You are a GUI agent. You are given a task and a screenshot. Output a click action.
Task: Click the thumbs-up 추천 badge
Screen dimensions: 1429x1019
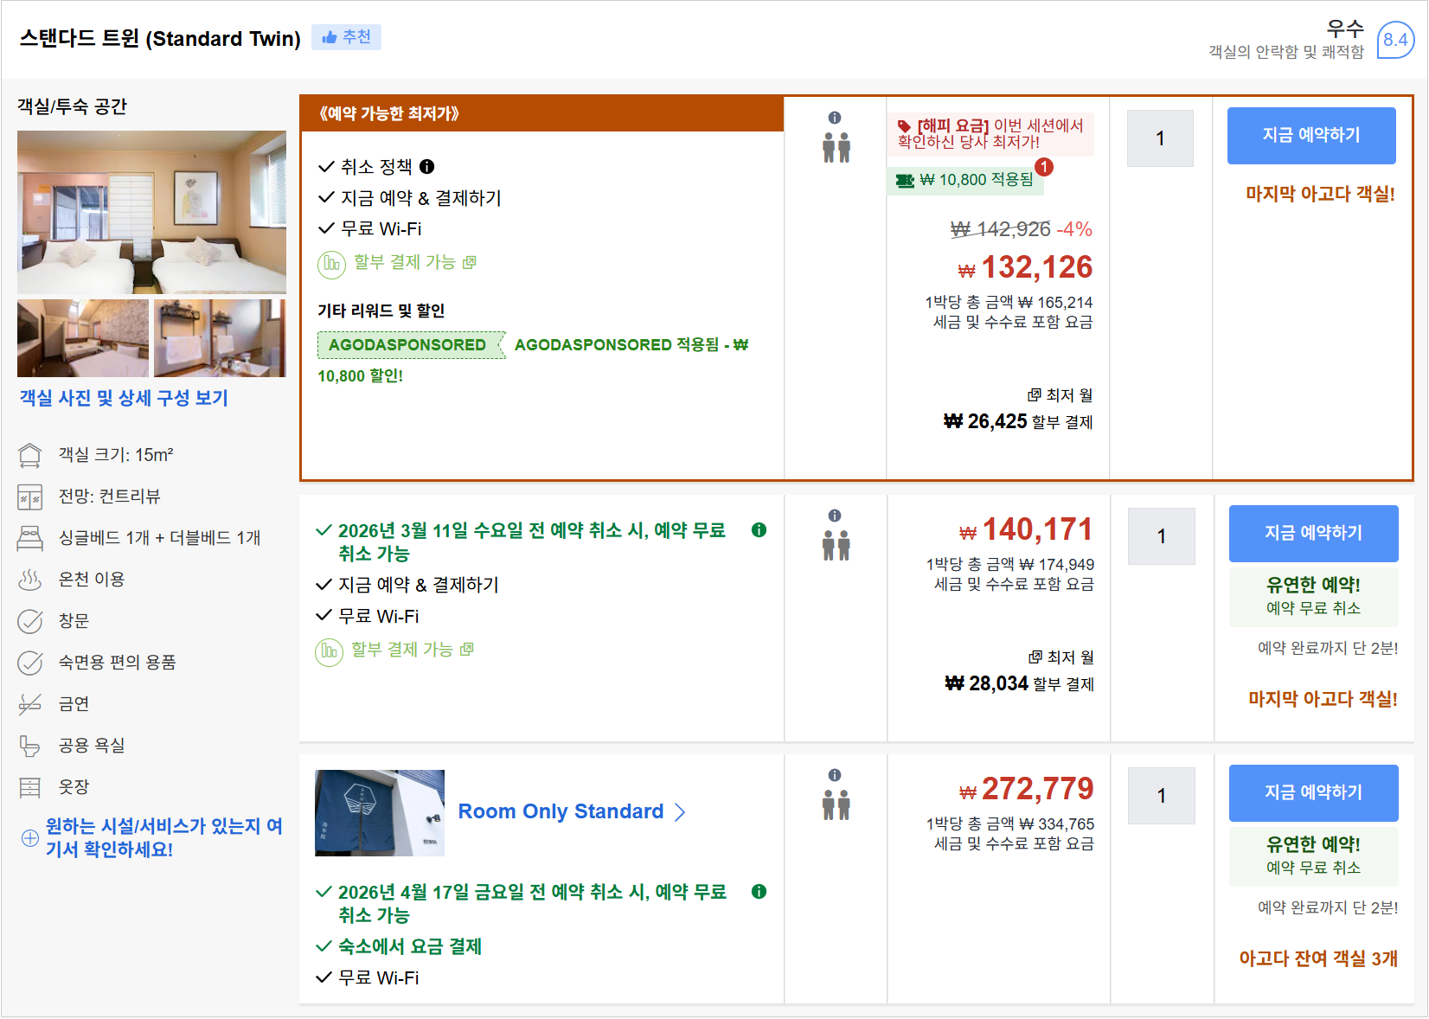pyautogui.click(x=346, y=37)
